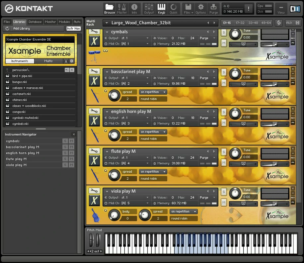Click the Pitch wheel
The image size is (304, 263).
click(91, 240)
